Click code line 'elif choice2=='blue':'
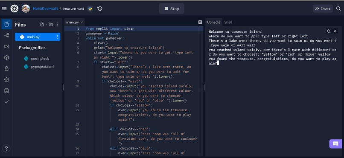Viewport: 344px width, 158px height. 131,148
